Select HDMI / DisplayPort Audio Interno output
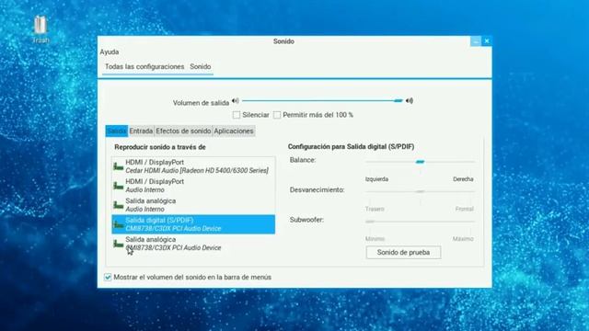 click(193, 186)
